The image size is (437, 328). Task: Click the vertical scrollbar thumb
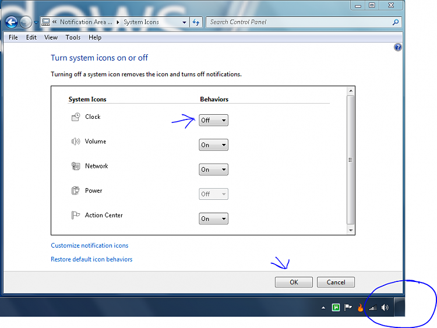[x=351, y=160]
